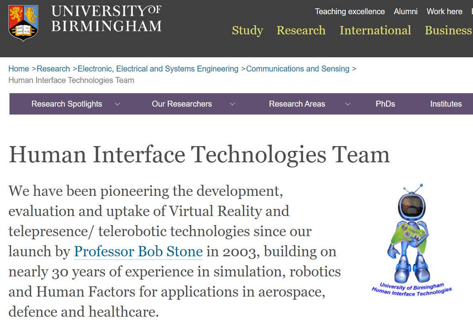Open the PhDs menu item
The width and height of the screenshot is (473, 325).
[x=385, y=104]
